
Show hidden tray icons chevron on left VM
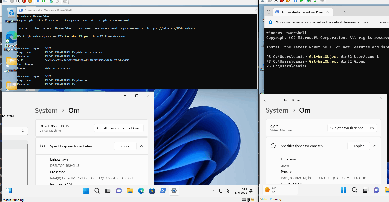[x=214, y=191]
